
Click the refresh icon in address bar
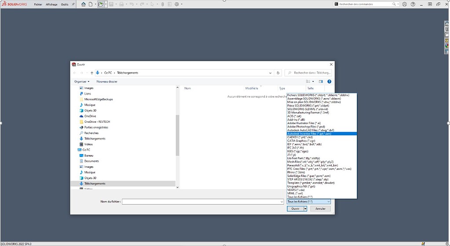tap(278, 73)
